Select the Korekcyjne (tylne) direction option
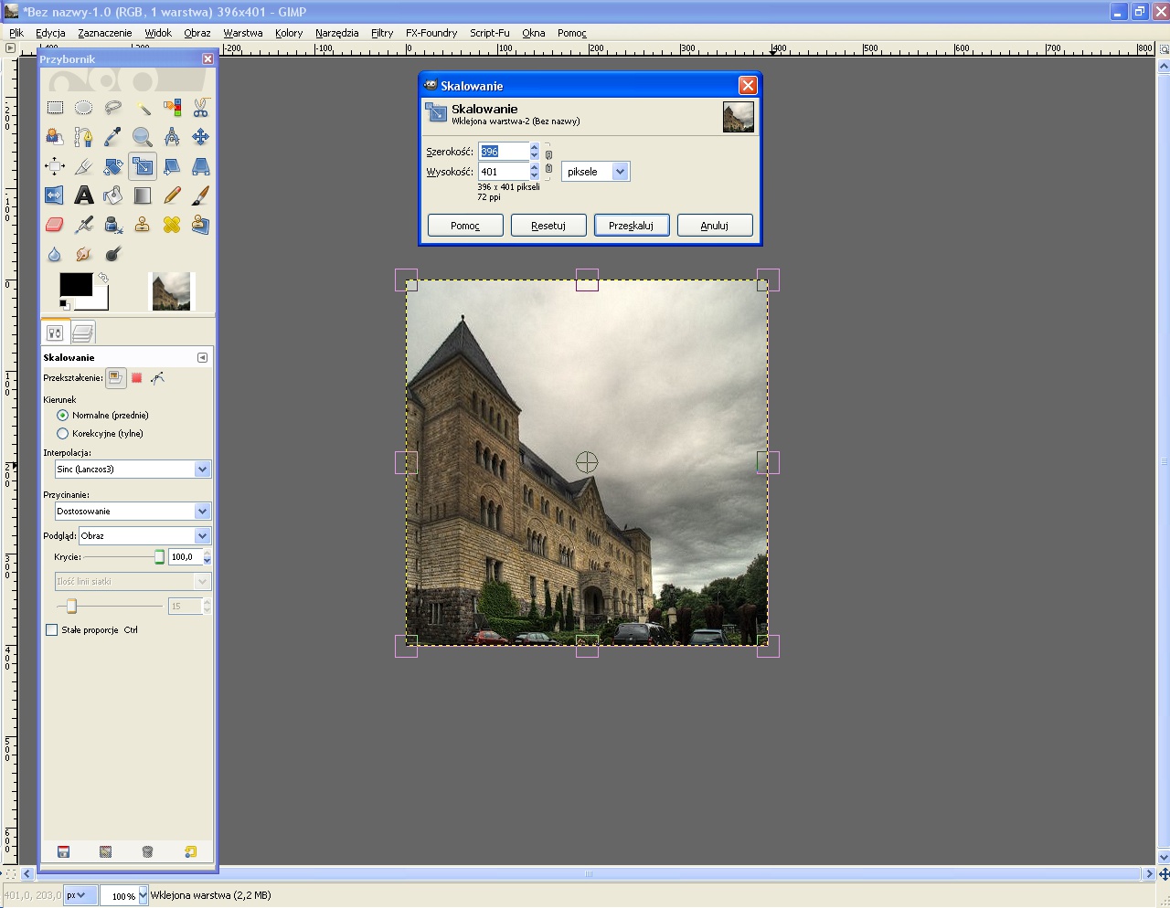This screenshot has height=908, width=1170. tap(63, 434)
